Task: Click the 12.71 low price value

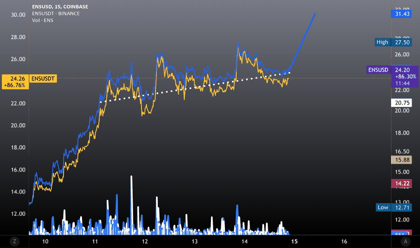Action: [402, 207]
